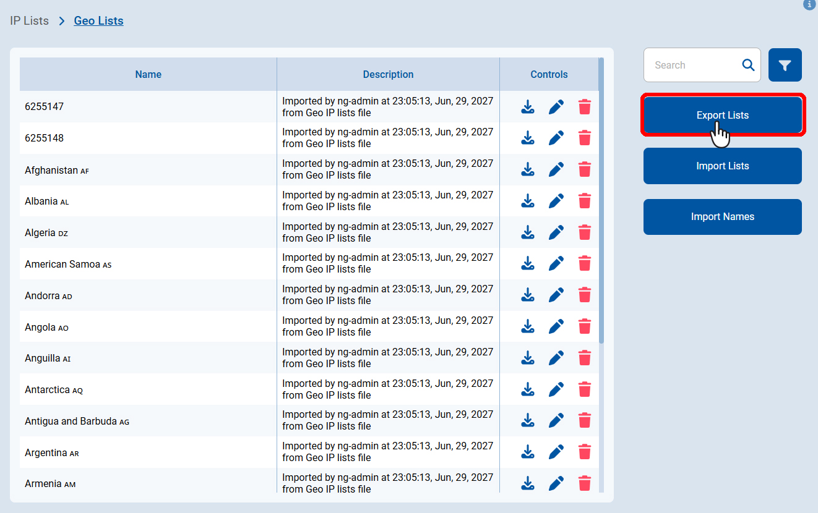Click pencil icon for Andorra

coord(556,295)
